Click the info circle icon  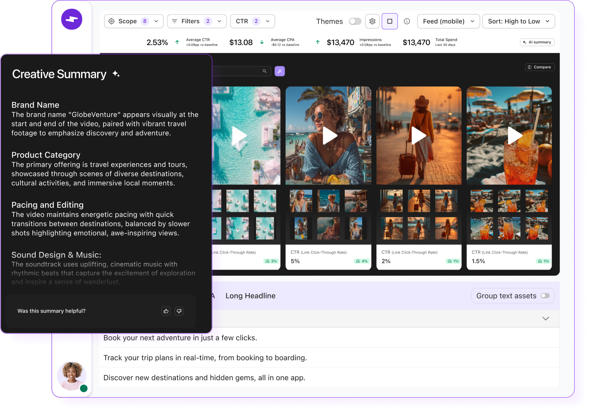click(407, 21)
